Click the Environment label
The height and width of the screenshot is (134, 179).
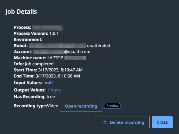click(x=28, y=40)
